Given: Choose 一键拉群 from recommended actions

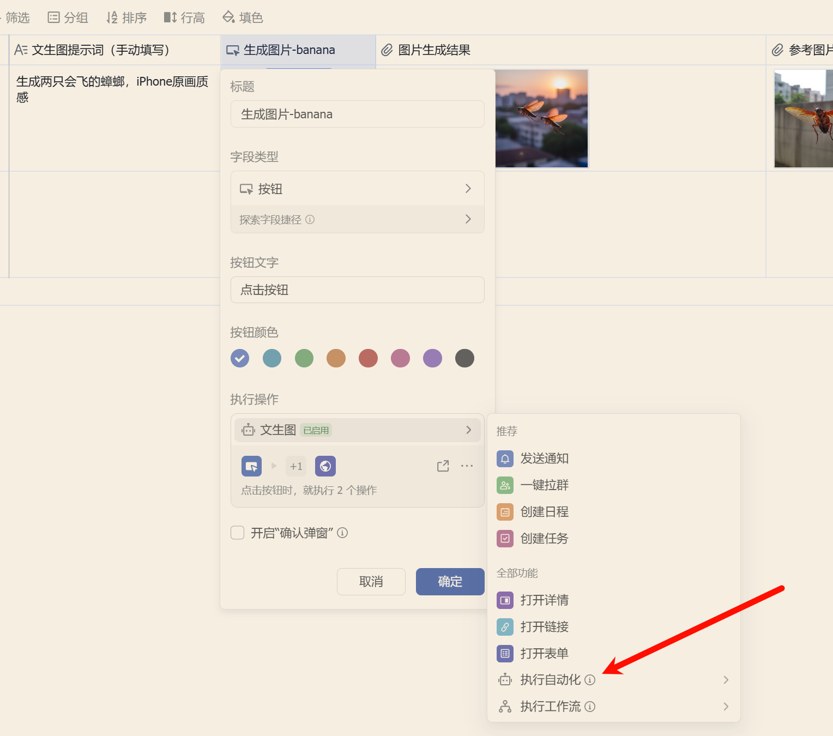Looking at the screenshot, I should (x=544, y=485).
